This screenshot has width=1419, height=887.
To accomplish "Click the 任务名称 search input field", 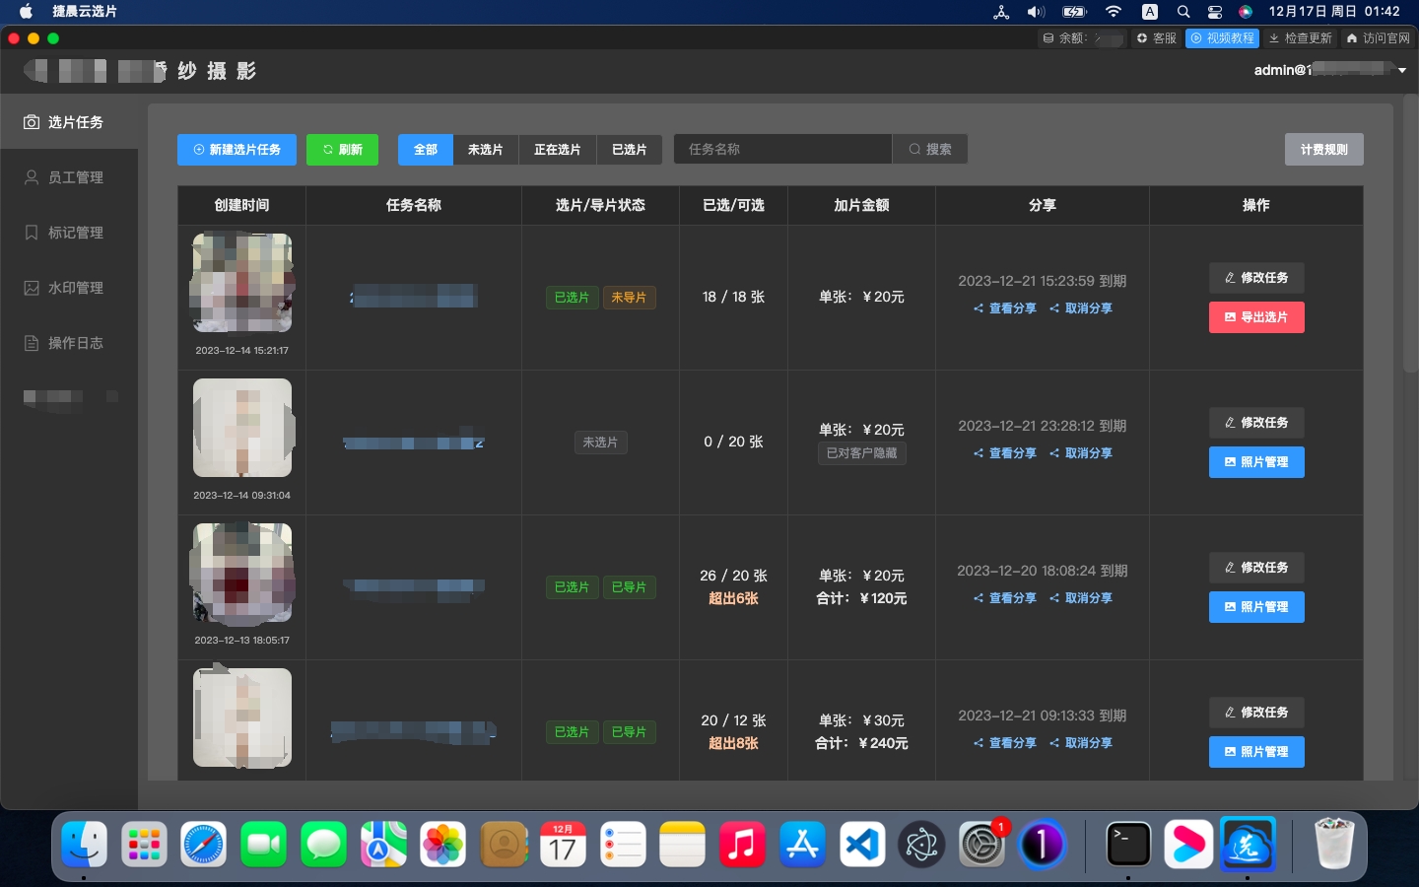I will [782, 150].
